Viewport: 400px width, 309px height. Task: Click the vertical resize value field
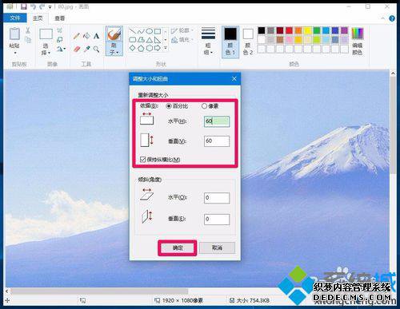coord(217,141)
